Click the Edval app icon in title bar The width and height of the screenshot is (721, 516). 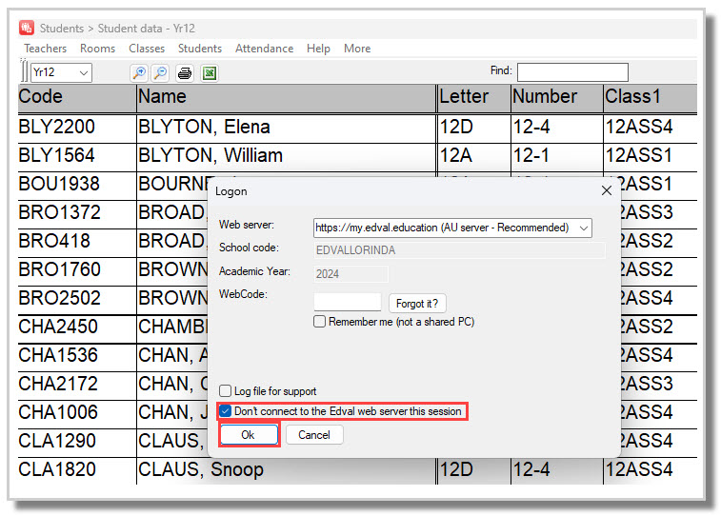click(27, 28)
